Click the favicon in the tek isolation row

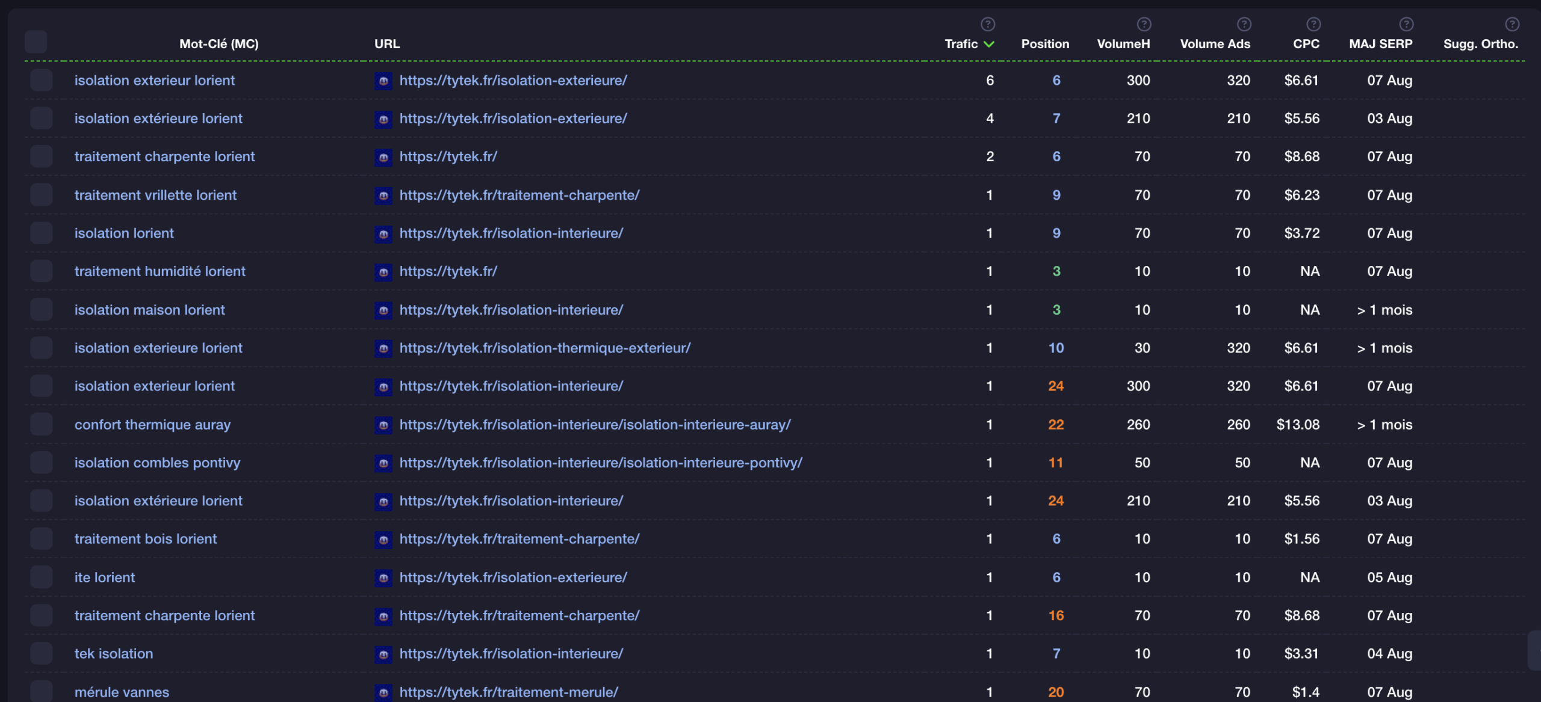coord(383,654)
